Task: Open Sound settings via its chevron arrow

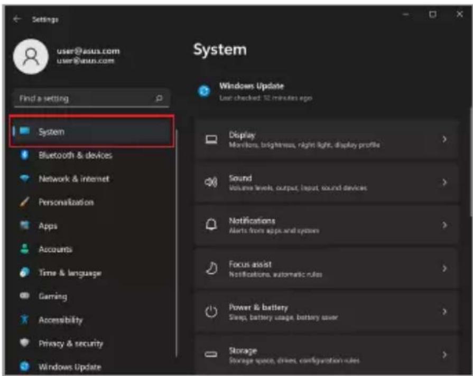Action: pyautogui.click(x=444, y=182)
